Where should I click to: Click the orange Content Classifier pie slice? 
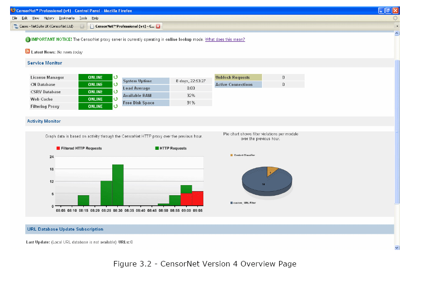click(x=271, y=171)
